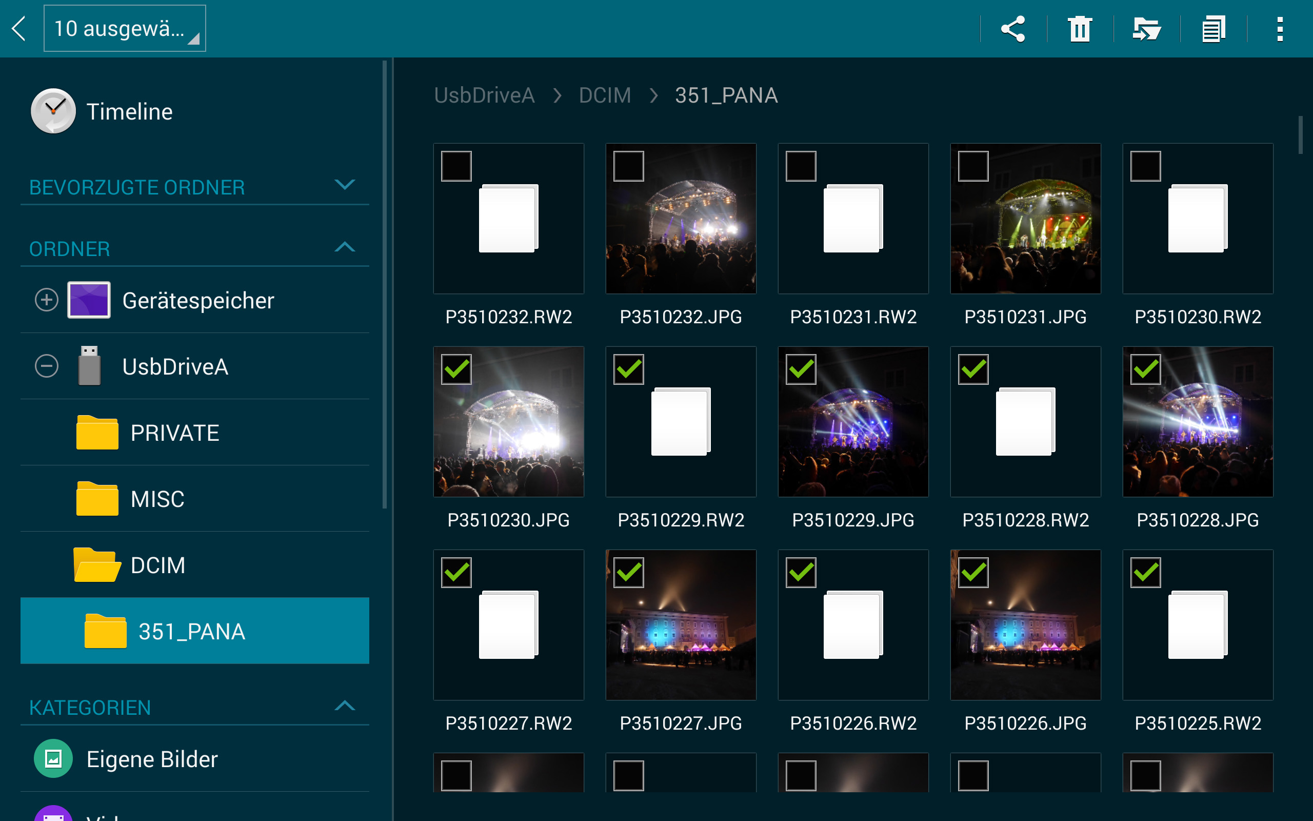The height and width of the screenshot is (821, 1313).
Task: Click the delete trash icon
Action: pos(1080,29)
